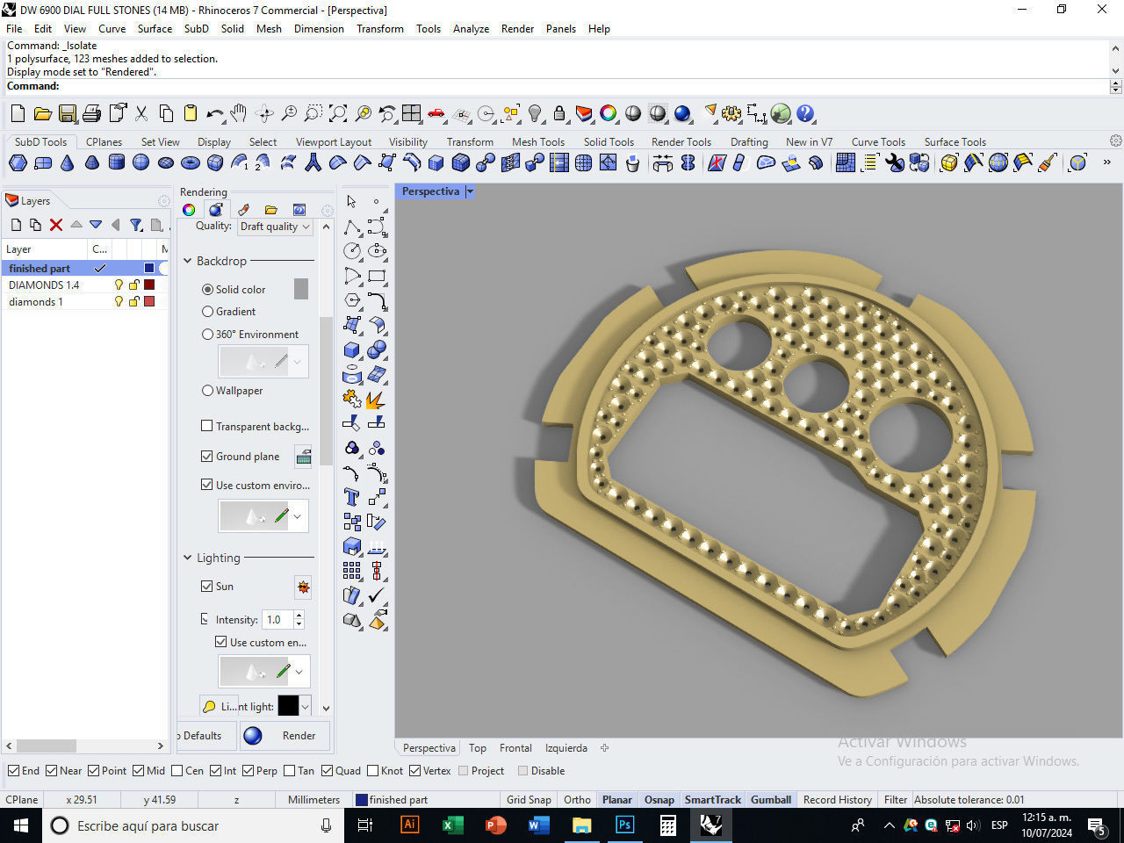Open Options with the gear icon
The width and height of the screenshot is (1124, 843).
tap(731, 113)
